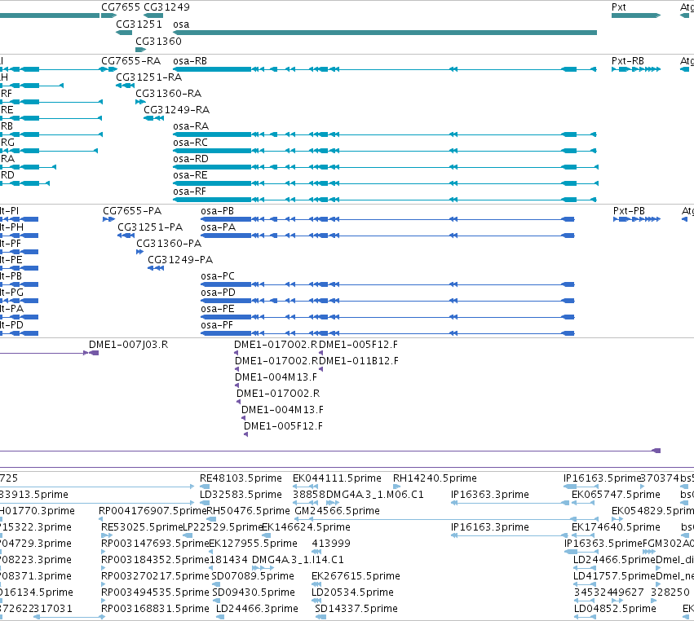Click the RP003494535.5prime EST label
Screen dimensions: 694x621
[x=155, y=592]
